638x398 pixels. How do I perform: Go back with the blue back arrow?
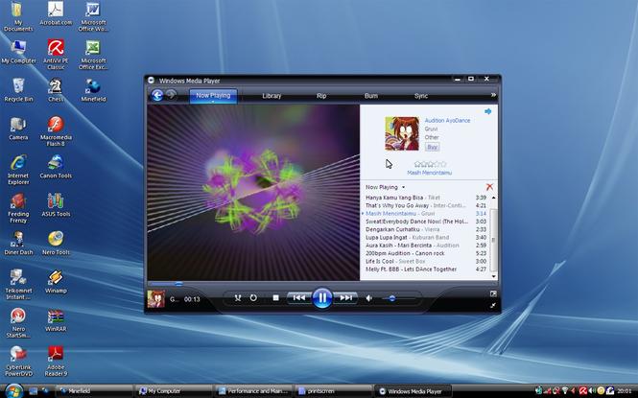157,95
